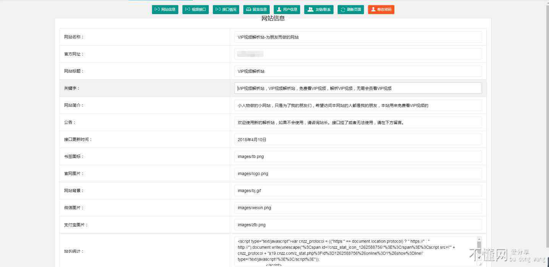View 留言信息 messages
This screenshot has height=267, width=549.
tap(256, 10)
